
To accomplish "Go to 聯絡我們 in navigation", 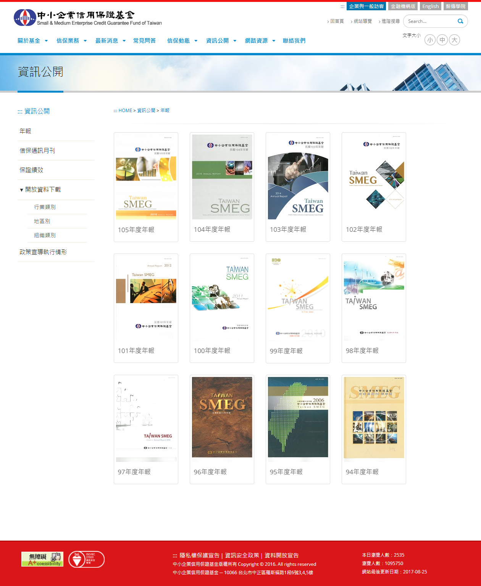I will [294, 41].
